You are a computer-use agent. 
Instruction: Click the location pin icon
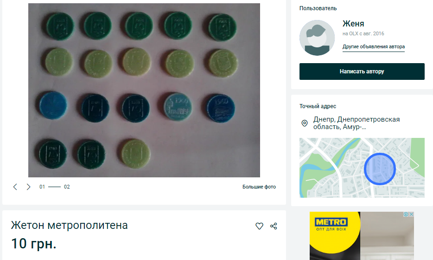pos(305,123)
